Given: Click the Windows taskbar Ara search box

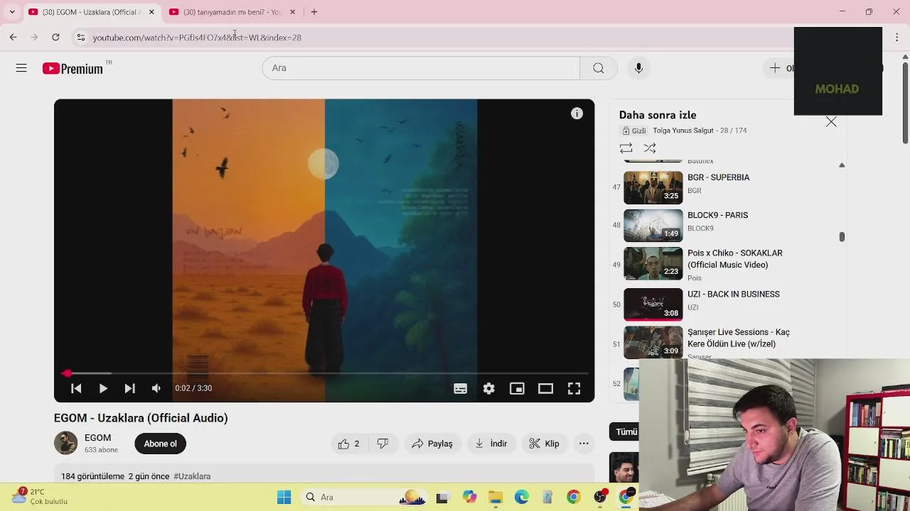Looking at the screenshot, I should (x=364, y=497).
